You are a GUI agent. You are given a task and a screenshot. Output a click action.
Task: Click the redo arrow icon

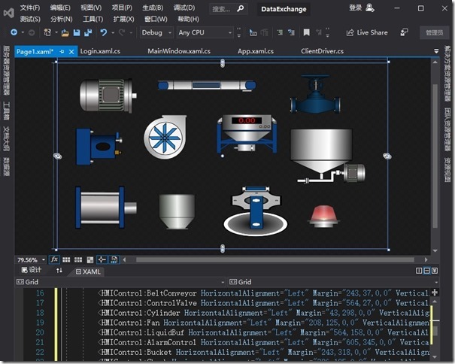click(x=122, y=32)
